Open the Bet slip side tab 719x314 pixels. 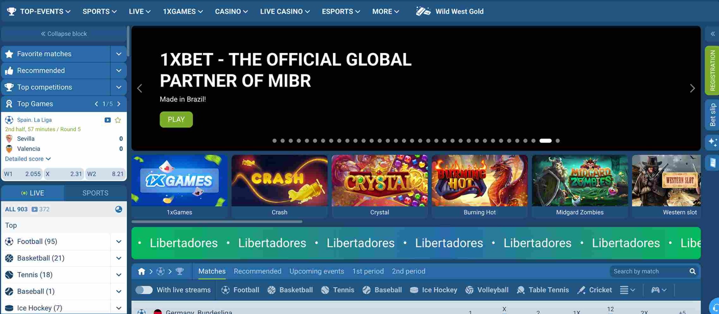[x=712, y=115]
